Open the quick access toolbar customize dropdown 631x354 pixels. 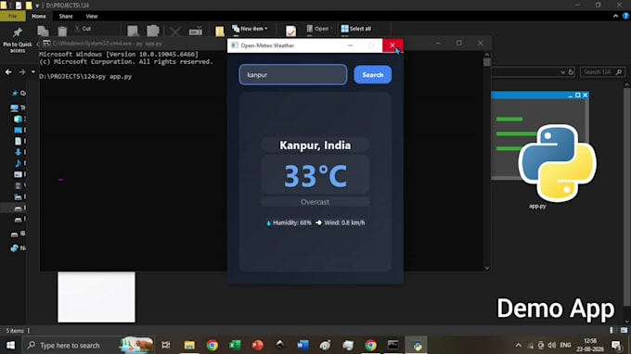[37, 6]
